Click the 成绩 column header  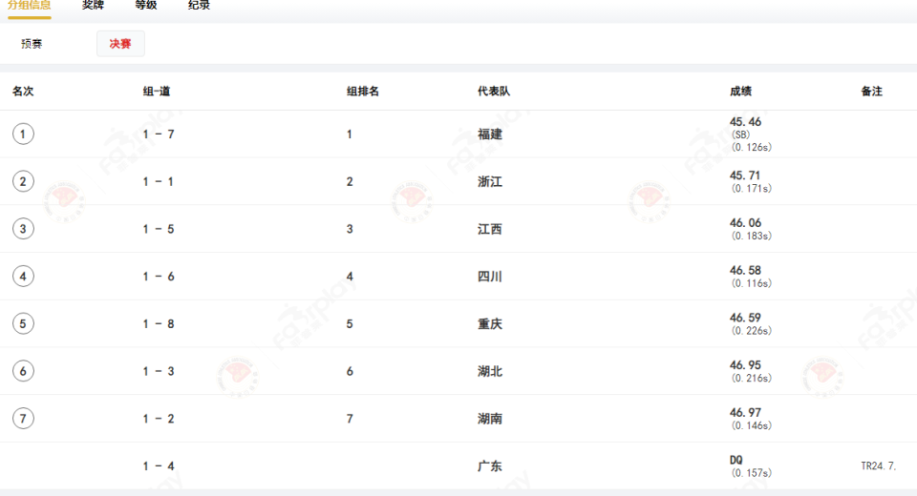[x=740, y=92]
